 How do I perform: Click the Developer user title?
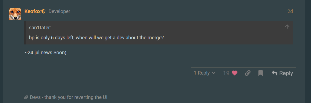pos(59,11)
